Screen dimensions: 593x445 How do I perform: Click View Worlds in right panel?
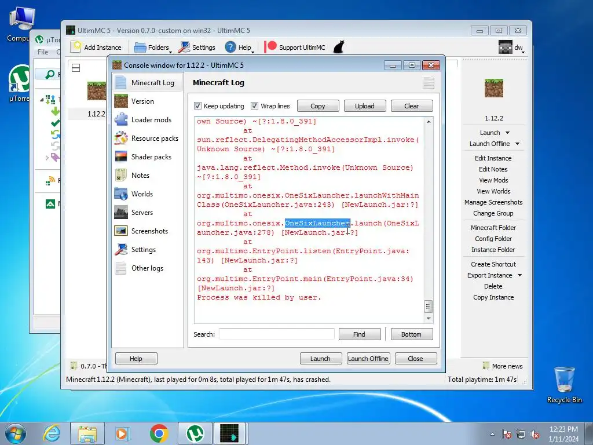493,191
